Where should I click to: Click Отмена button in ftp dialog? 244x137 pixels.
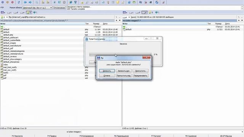[107, 76]
